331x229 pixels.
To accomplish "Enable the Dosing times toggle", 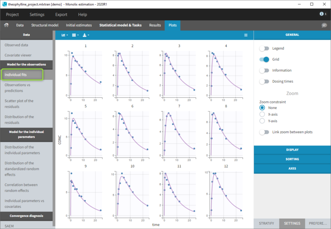I will point(264,81).
